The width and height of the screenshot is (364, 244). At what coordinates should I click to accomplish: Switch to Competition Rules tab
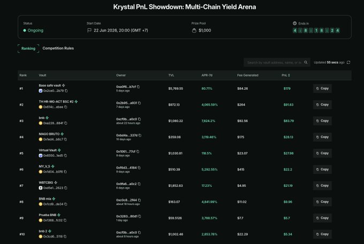click(58, 48)
